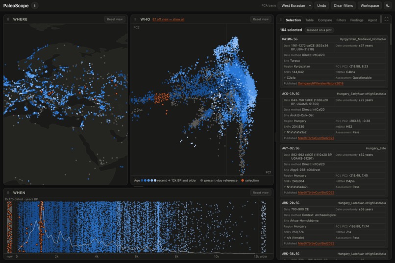395x263 pixels.
Task: Select the ARK-36.SG sample heading
Action: coord(291,254)
